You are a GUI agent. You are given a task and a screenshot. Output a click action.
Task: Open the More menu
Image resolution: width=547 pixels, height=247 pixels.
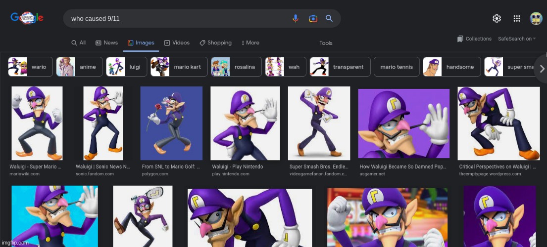[x=250, y=43]
